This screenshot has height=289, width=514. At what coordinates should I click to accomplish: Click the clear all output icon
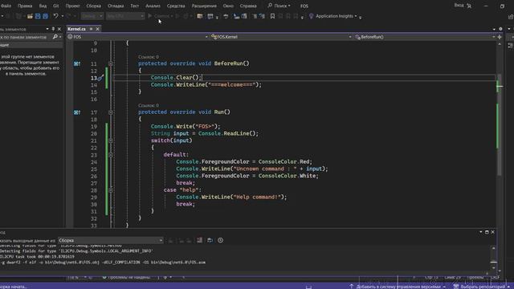(x=200, y=241)
